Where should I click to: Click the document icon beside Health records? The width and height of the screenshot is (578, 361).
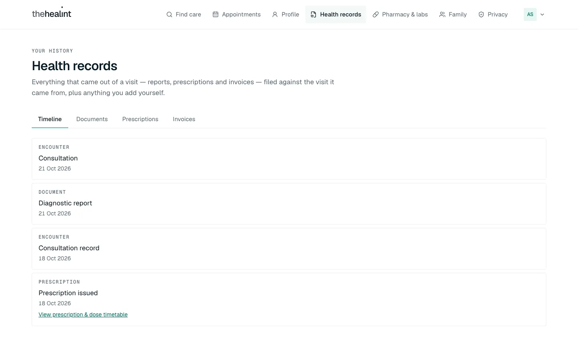(x=313, y=14)
